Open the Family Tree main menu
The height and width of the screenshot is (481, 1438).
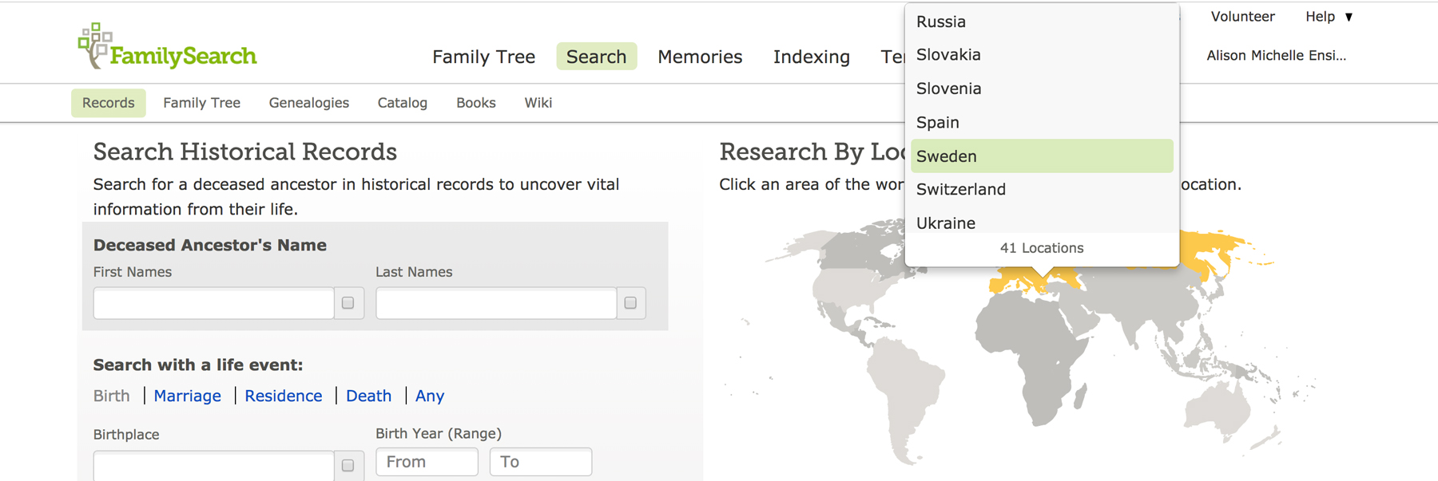tap(483, 57)
